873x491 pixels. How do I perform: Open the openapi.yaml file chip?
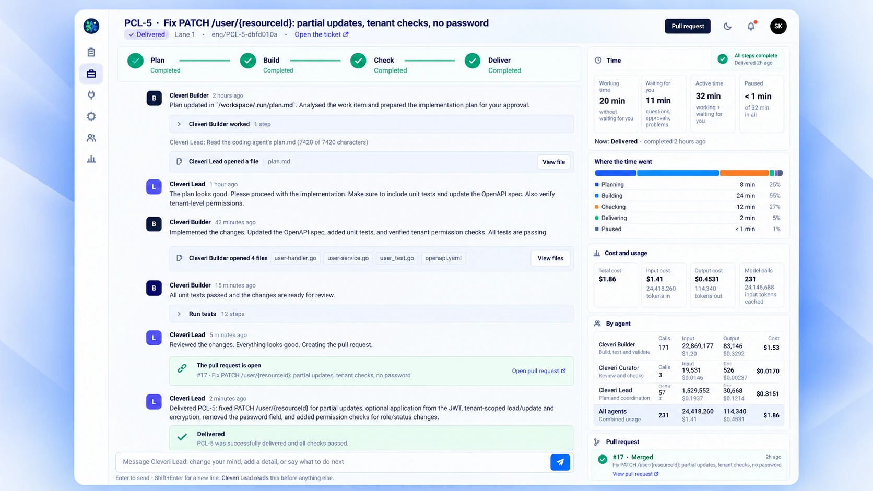pyautogui.click(x=443, y=258)
